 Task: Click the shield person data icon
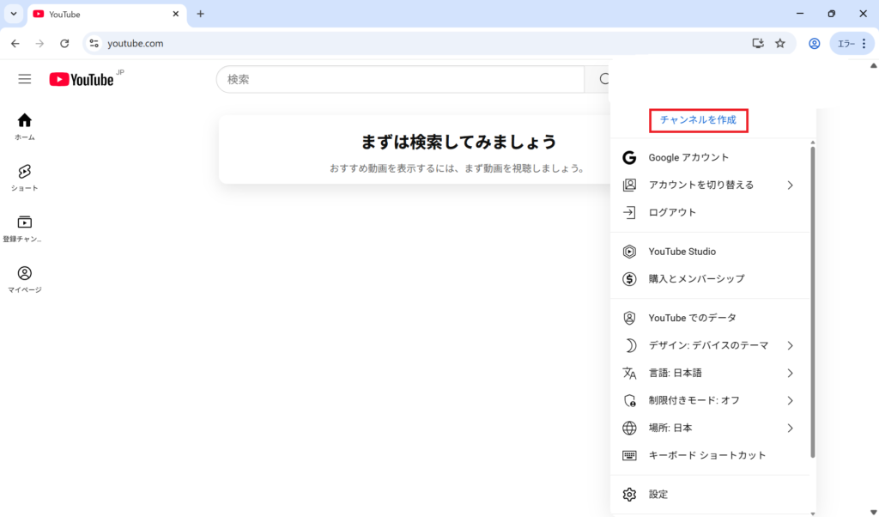tap(629, 318)
